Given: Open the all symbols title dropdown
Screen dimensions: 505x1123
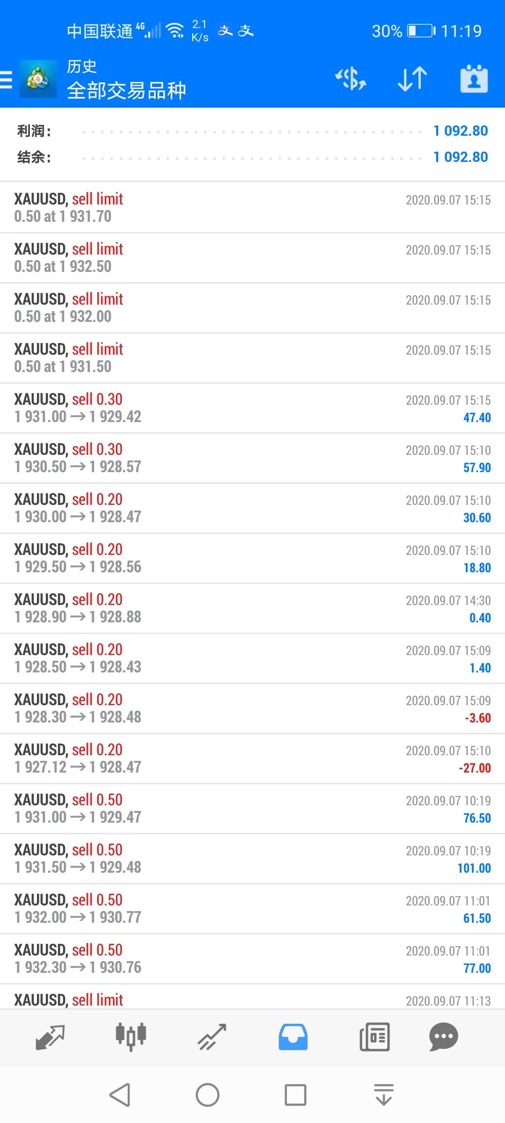Looking at the screenshot, I should click(x=126, y=90).
